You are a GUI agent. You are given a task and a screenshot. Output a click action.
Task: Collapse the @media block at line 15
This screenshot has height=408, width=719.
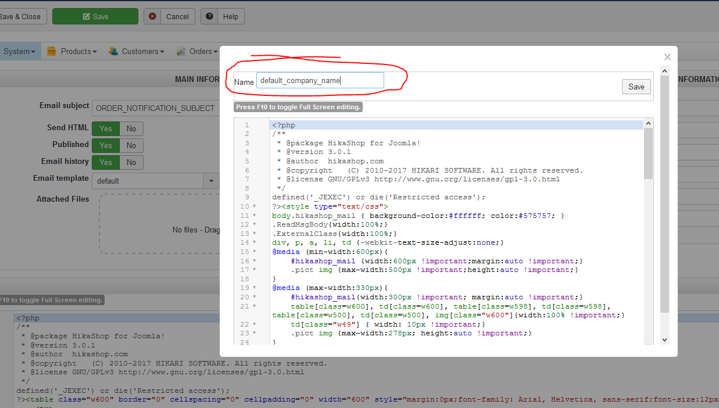[255, 252]
